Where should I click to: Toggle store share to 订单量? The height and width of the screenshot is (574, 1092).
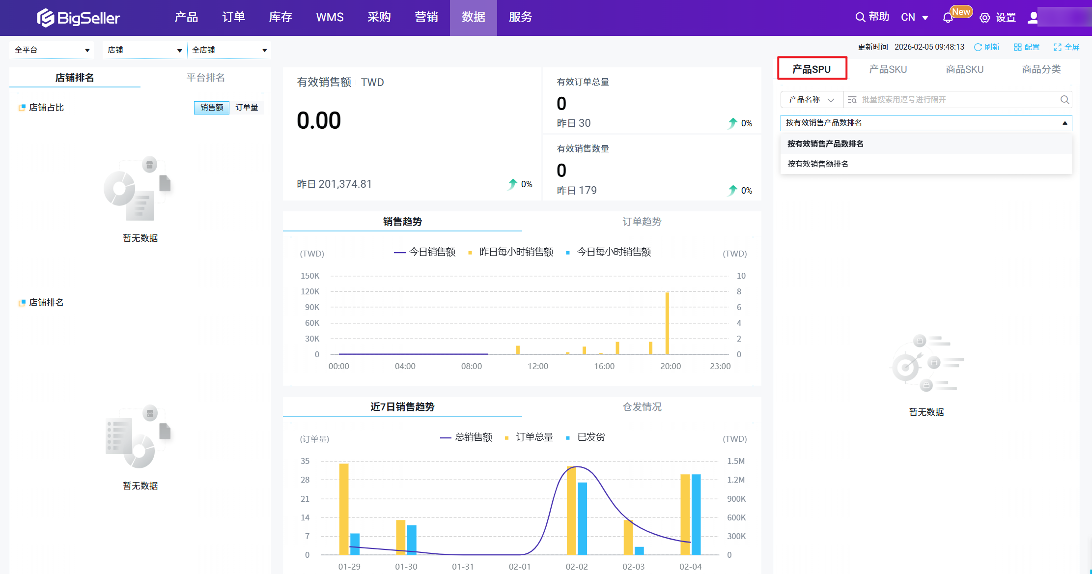tap(247, 108)
